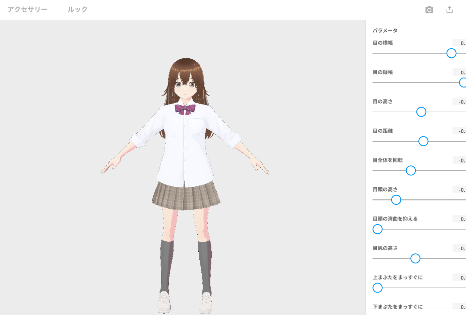Edit the 上まぶたをまっすぐに value field
466x315 pixels.
pos(459,277)
